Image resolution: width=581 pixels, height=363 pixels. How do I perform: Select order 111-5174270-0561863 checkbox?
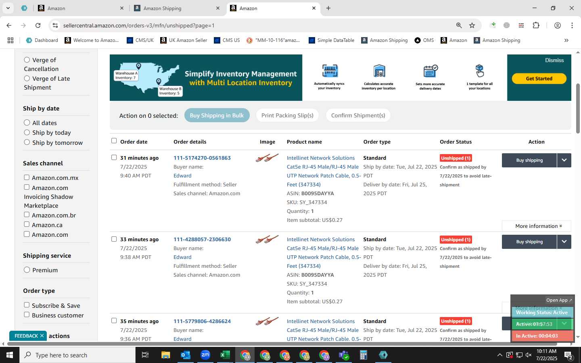[x=114, y=157]
